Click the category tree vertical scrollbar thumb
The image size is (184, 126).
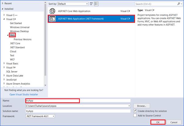(45, 40)
